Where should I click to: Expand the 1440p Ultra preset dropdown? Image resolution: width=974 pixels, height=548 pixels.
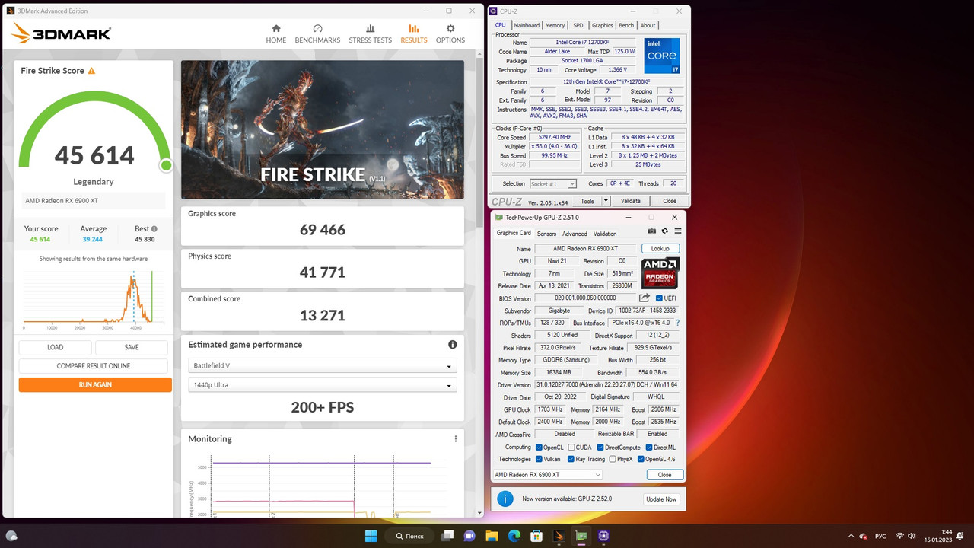click(323, 384)
